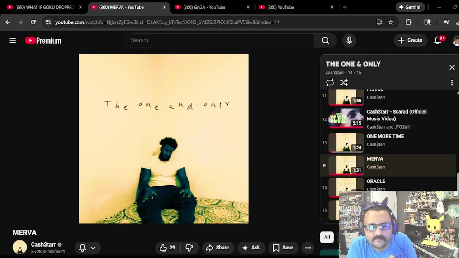Open tab search icon in toolbar
Viewport: 459px width, 258px height.
pos(427,22)
